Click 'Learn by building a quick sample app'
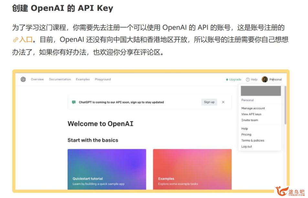The height and width of the screenshot is (198, 308). pos(98,184)
